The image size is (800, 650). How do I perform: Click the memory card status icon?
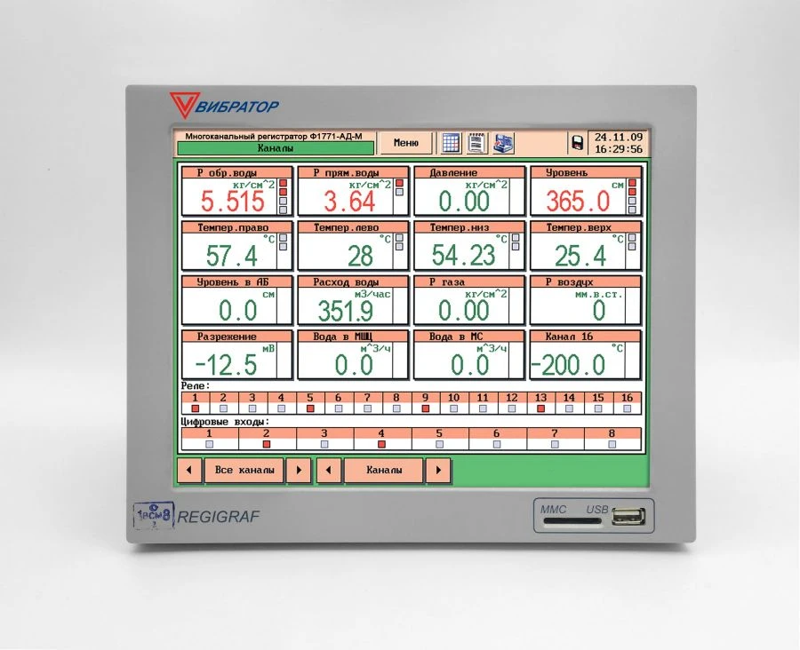pos(576,142)
